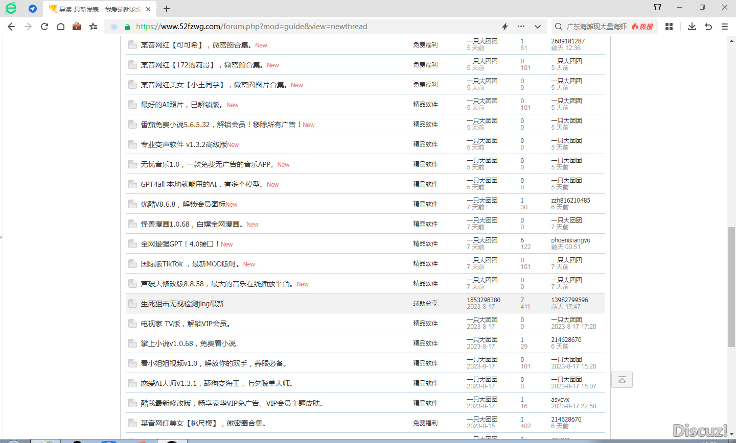This screenshot has width=736, height=443.
Task: Open the home page via the home icon
Action: [61, 27]
